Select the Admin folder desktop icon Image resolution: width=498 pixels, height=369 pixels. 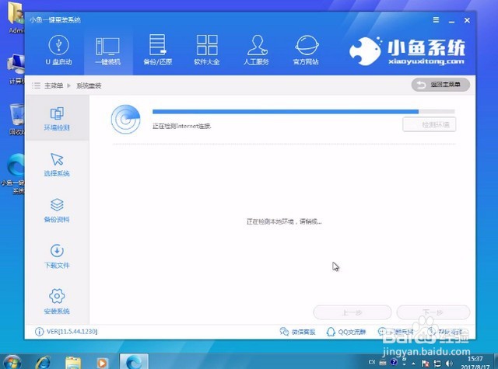click(x=16, y=19)
